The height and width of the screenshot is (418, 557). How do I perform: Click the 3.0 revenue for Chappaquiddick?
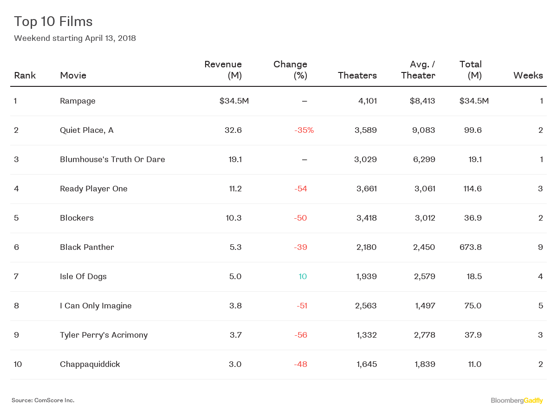tap(236, 364)
